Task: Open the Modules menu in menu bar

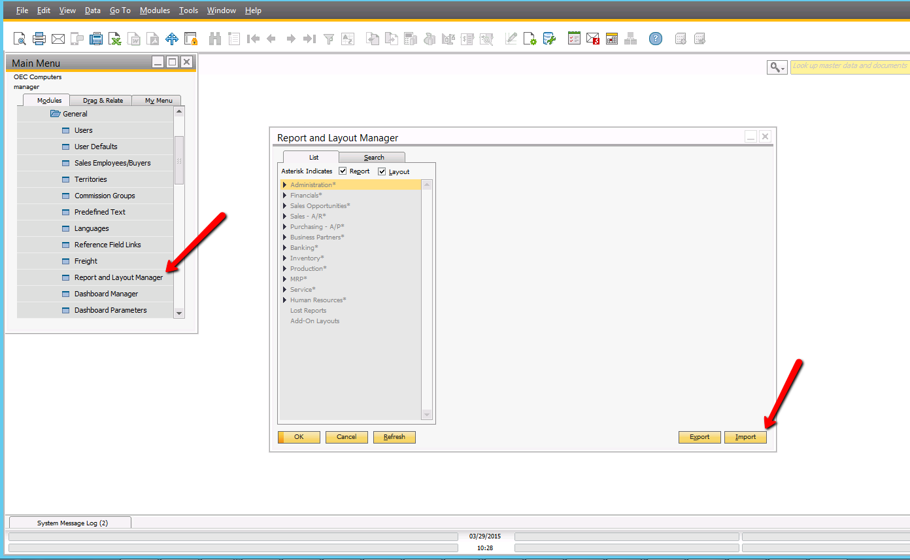Action: click(155, 10)
